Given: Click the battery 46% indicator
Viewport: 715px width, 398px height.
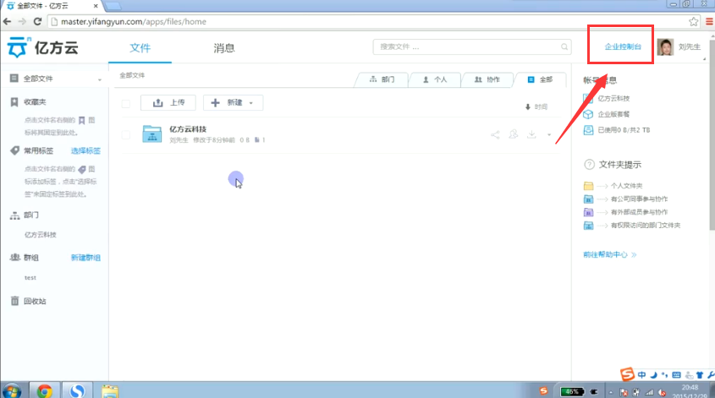Looking at the screenshot, I should click(x=572, y=391).
